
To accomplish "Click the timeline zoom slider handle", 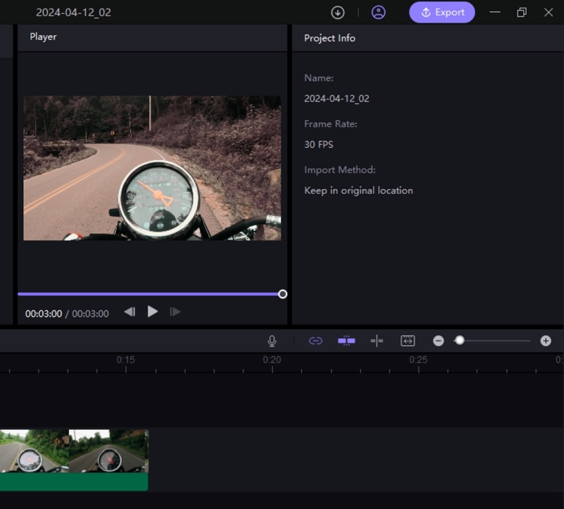I will [459, 340].
